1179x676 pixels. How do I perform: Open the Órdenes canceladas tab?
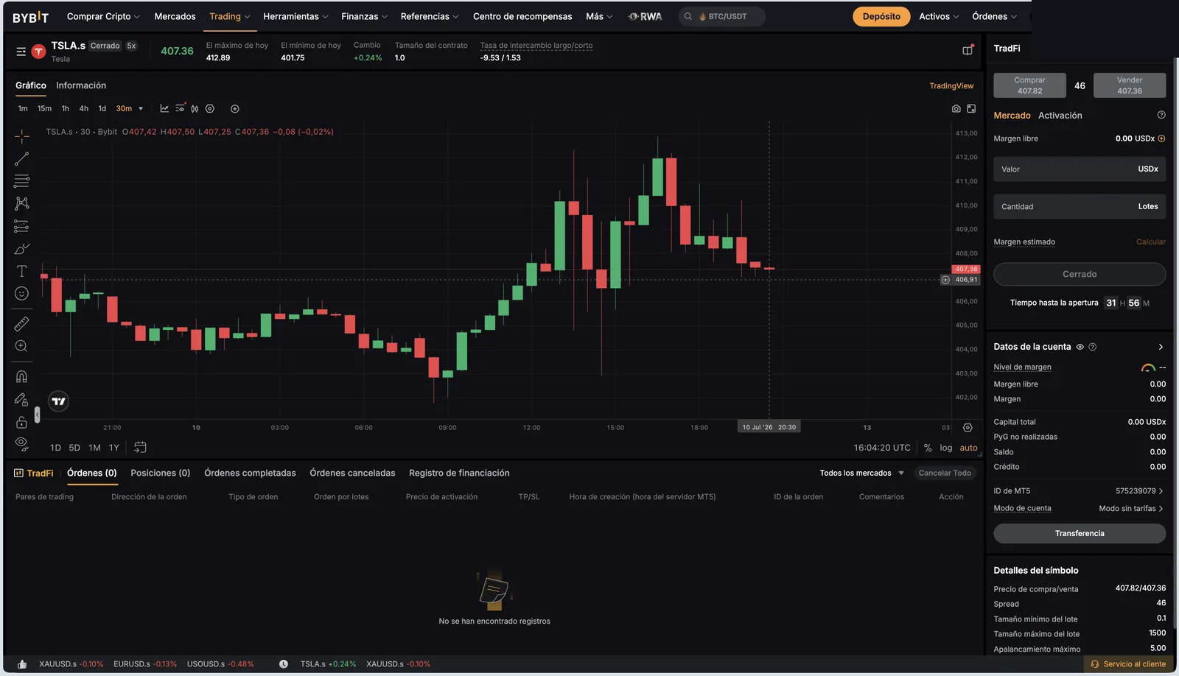tap(352, 473)
